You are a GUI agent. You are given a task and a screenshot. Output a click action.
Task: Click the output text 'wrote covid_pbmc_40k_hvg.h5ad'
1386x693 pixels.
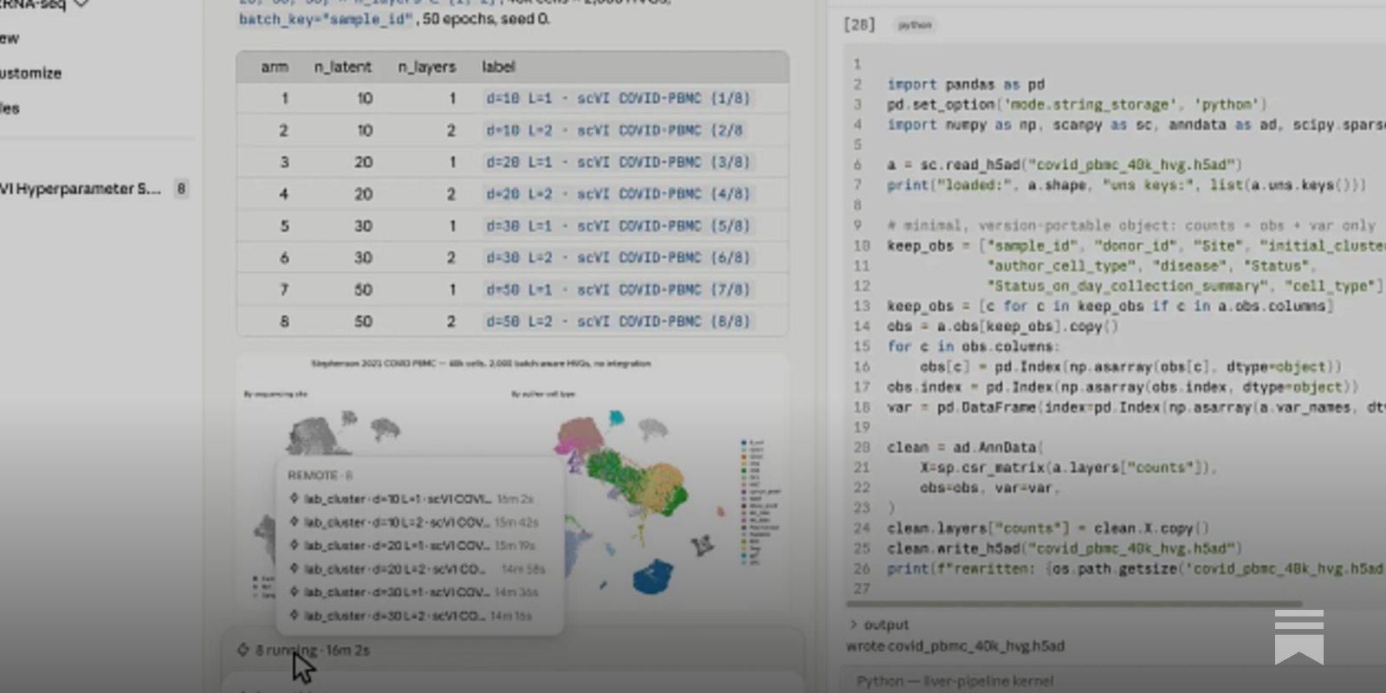click(x=955, y=646)
